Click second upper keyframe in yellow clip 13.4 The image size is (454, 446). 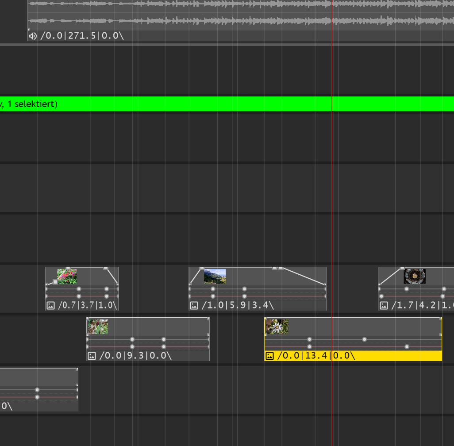tap(365, 339)
